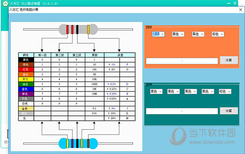Open the first band dropdown in 四环 group
245x154 pixels.
coord(158,34)
